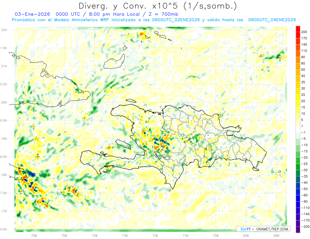Click the '20N' latitude label
Image resolution: width=310 pixels, height=239 pixels.
(4, 102)
